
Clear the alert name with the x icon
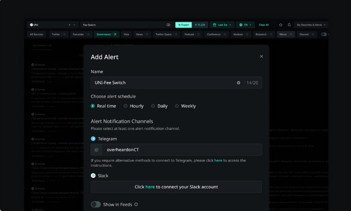point(238,83)
